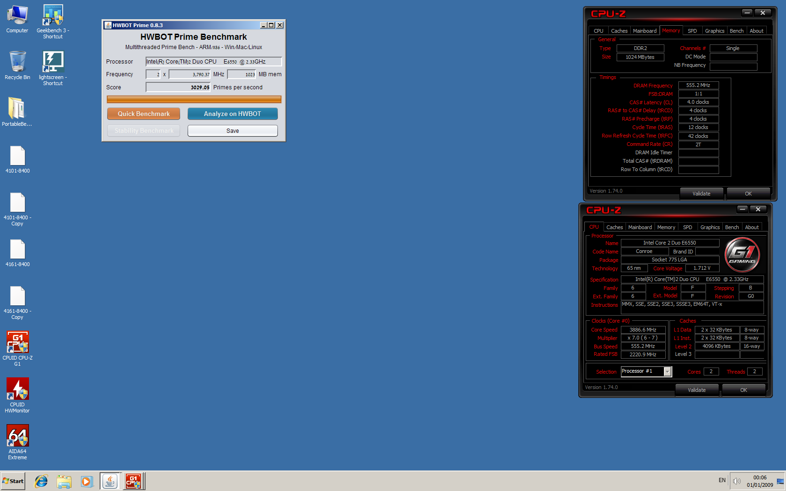This screenshot has height=491, width=786.
Task: Select the PortableBe... folder icon
Action: [x=17, y=112]
